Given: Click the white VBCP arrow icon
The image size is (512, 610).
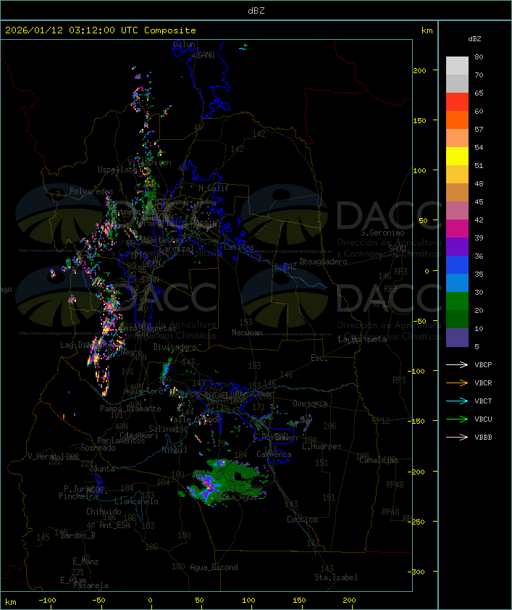Looking at the screenshot, I should (x=458, y=364).
